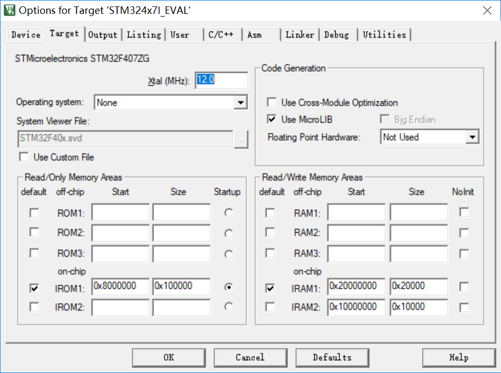Expand the Operating system dropdown
The height and width of the screenshot is (373, 501).
tap(240, 103)
